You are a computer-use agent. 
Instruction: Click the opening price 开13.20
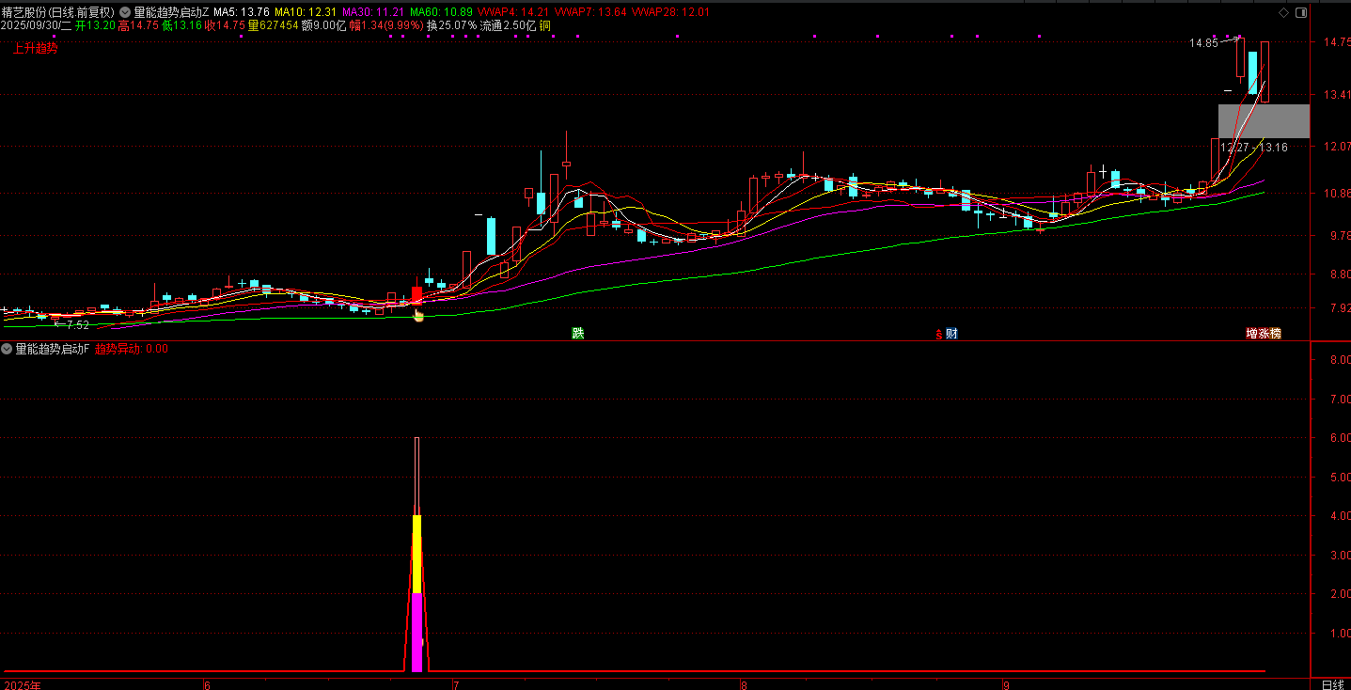(95, 26)
